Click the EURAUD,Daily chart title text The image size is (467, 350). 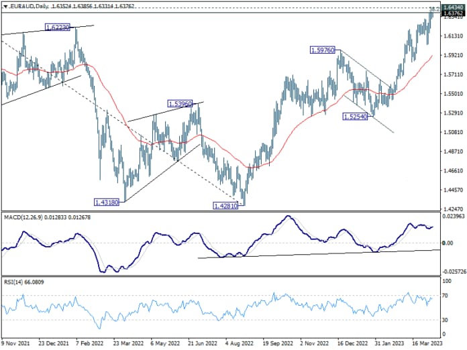tap(29, 6)
